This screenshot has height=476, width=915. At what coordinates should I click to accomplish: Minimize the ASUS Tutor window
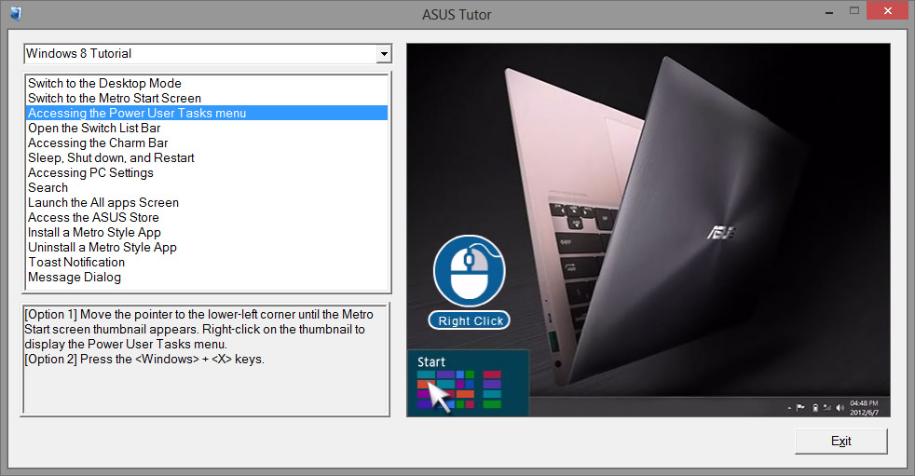[x=828, y=12]
